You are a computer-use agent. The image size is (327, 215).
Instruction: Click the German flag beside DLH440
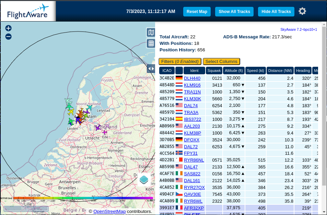point(179,78)
